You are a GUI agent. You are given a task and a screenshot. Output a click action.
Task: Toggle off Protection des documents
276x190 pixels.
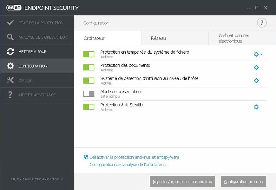pyautogui.click(x=89, y=67)
